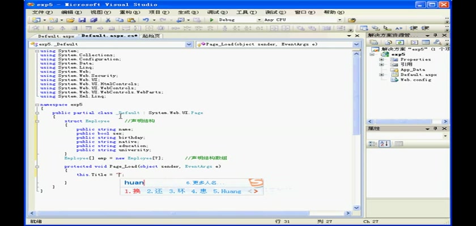Click the Cut scissors icon
Viewport: 476px width, 226px height.
(108, 20)
